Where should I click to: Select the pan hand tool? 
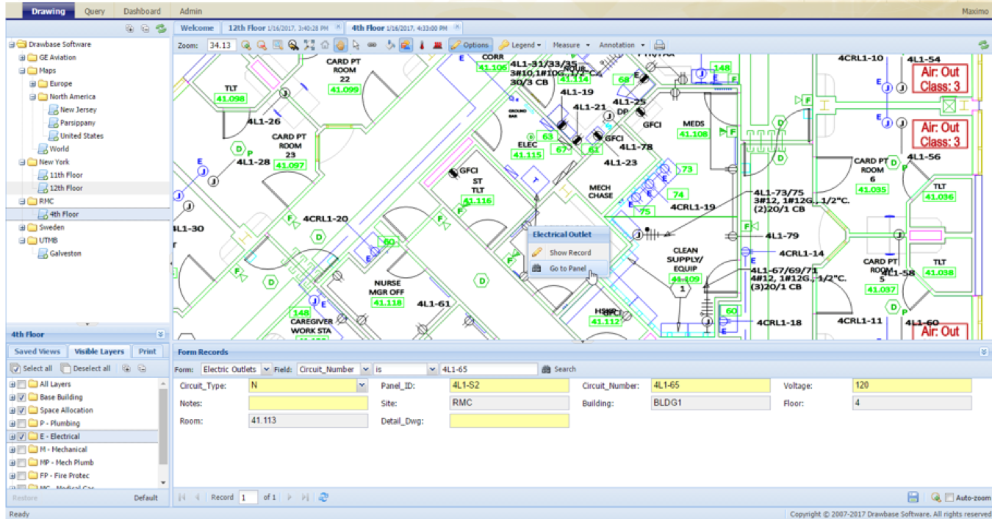pos(340,46)
